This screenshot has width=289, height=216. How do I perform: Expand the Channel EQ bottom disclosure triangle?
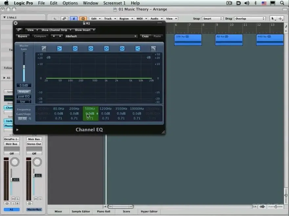click(x=17, y=130)
